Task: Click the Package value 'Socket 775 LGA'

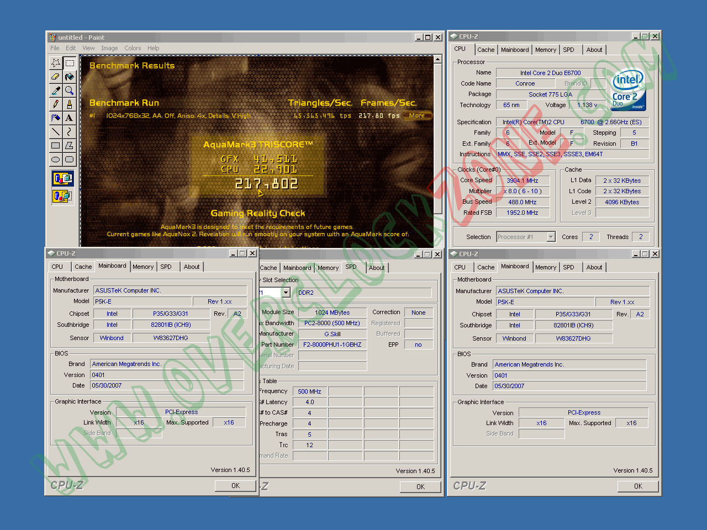Action: [551, 94]
